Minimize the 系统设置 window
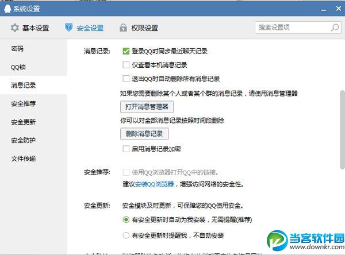 point(323,9)
